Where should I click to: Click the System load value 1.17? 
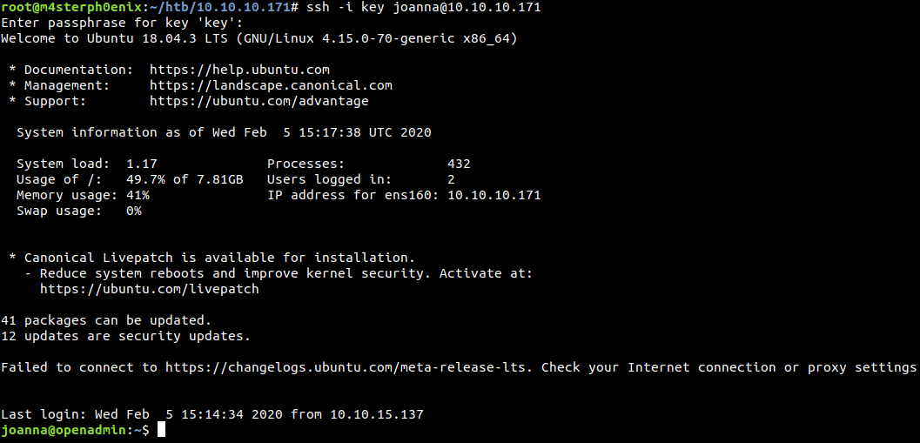pos(142,164)
